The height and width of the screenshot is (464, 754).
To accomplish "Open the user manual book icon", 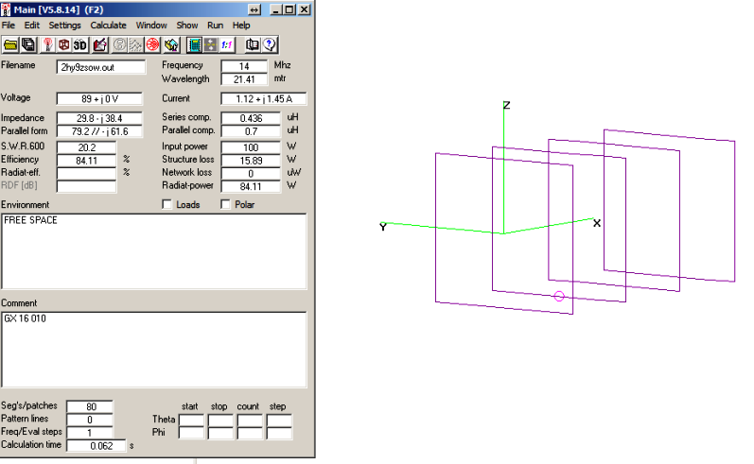I will point(253,45).
